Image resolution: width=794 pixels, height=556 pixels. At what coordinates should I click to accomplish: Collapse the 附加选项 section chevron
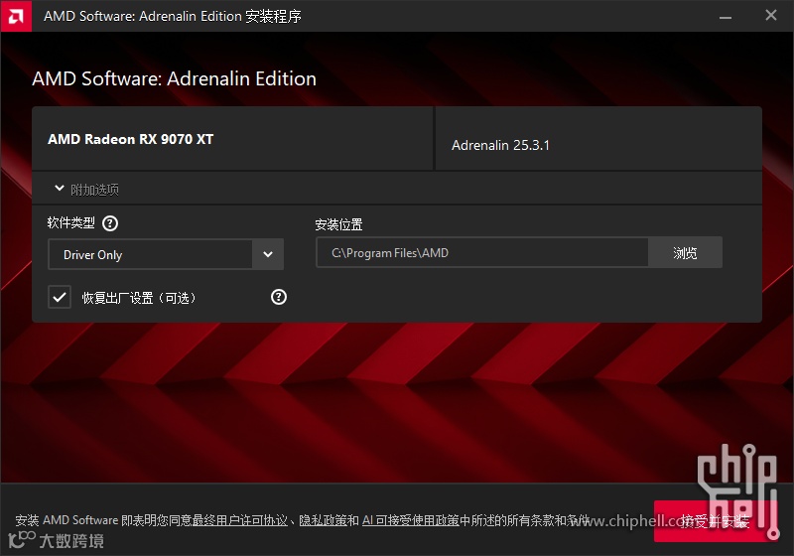(x=60, y=189)
